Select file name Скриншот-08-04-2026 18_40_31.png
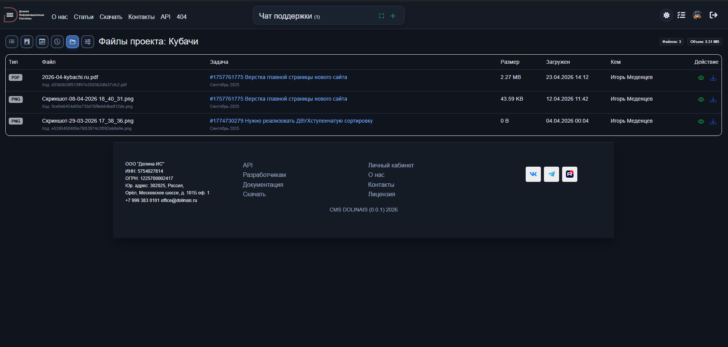The image size is (728, 347). (88, 99)
